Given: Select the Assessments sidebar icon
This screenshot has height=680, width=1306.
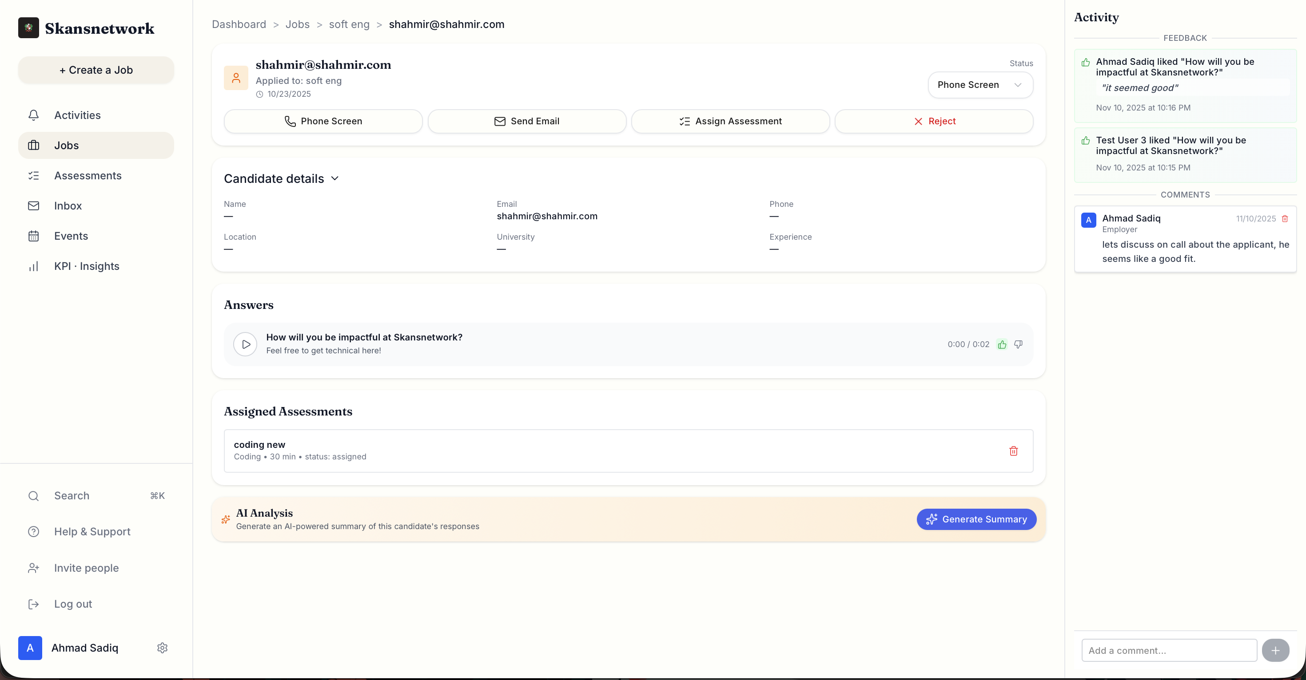Looking at the screenshot, I should (33, 175).
